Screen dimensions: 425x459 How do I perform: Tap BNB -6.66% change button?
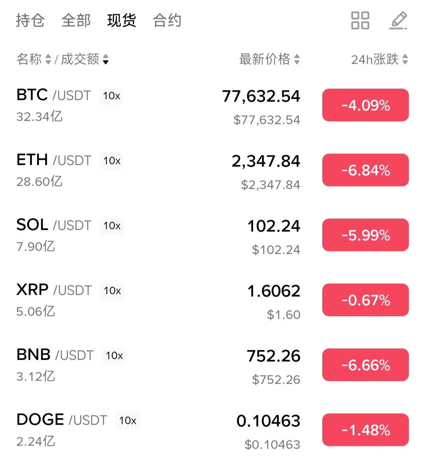365,365
